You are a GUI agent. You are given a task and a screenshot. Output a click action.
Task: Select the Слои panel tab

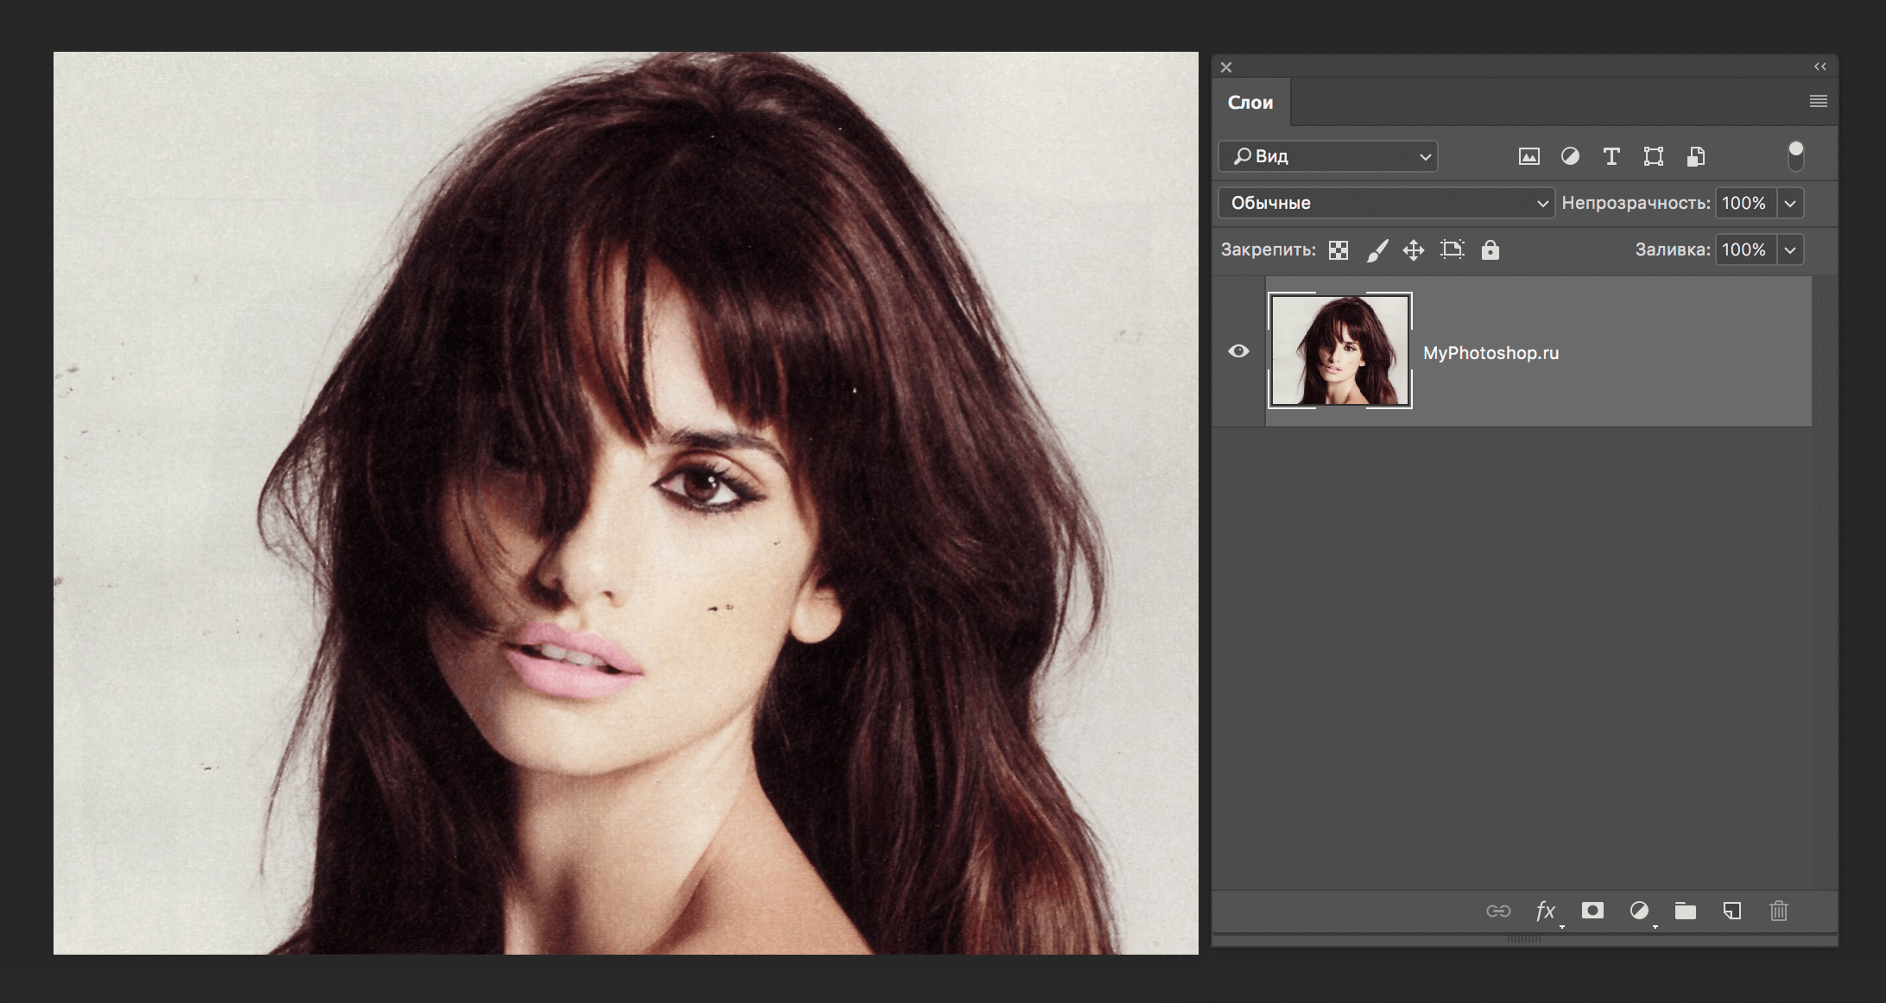[1250, 103]
